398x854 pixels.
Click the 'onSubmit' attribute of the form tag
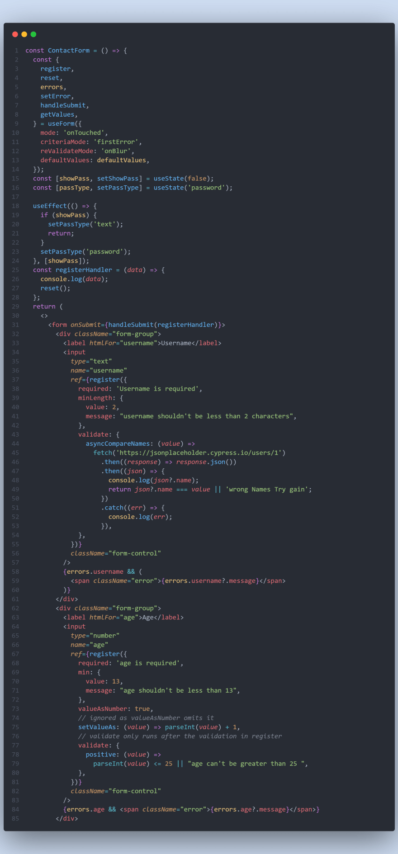85,325
